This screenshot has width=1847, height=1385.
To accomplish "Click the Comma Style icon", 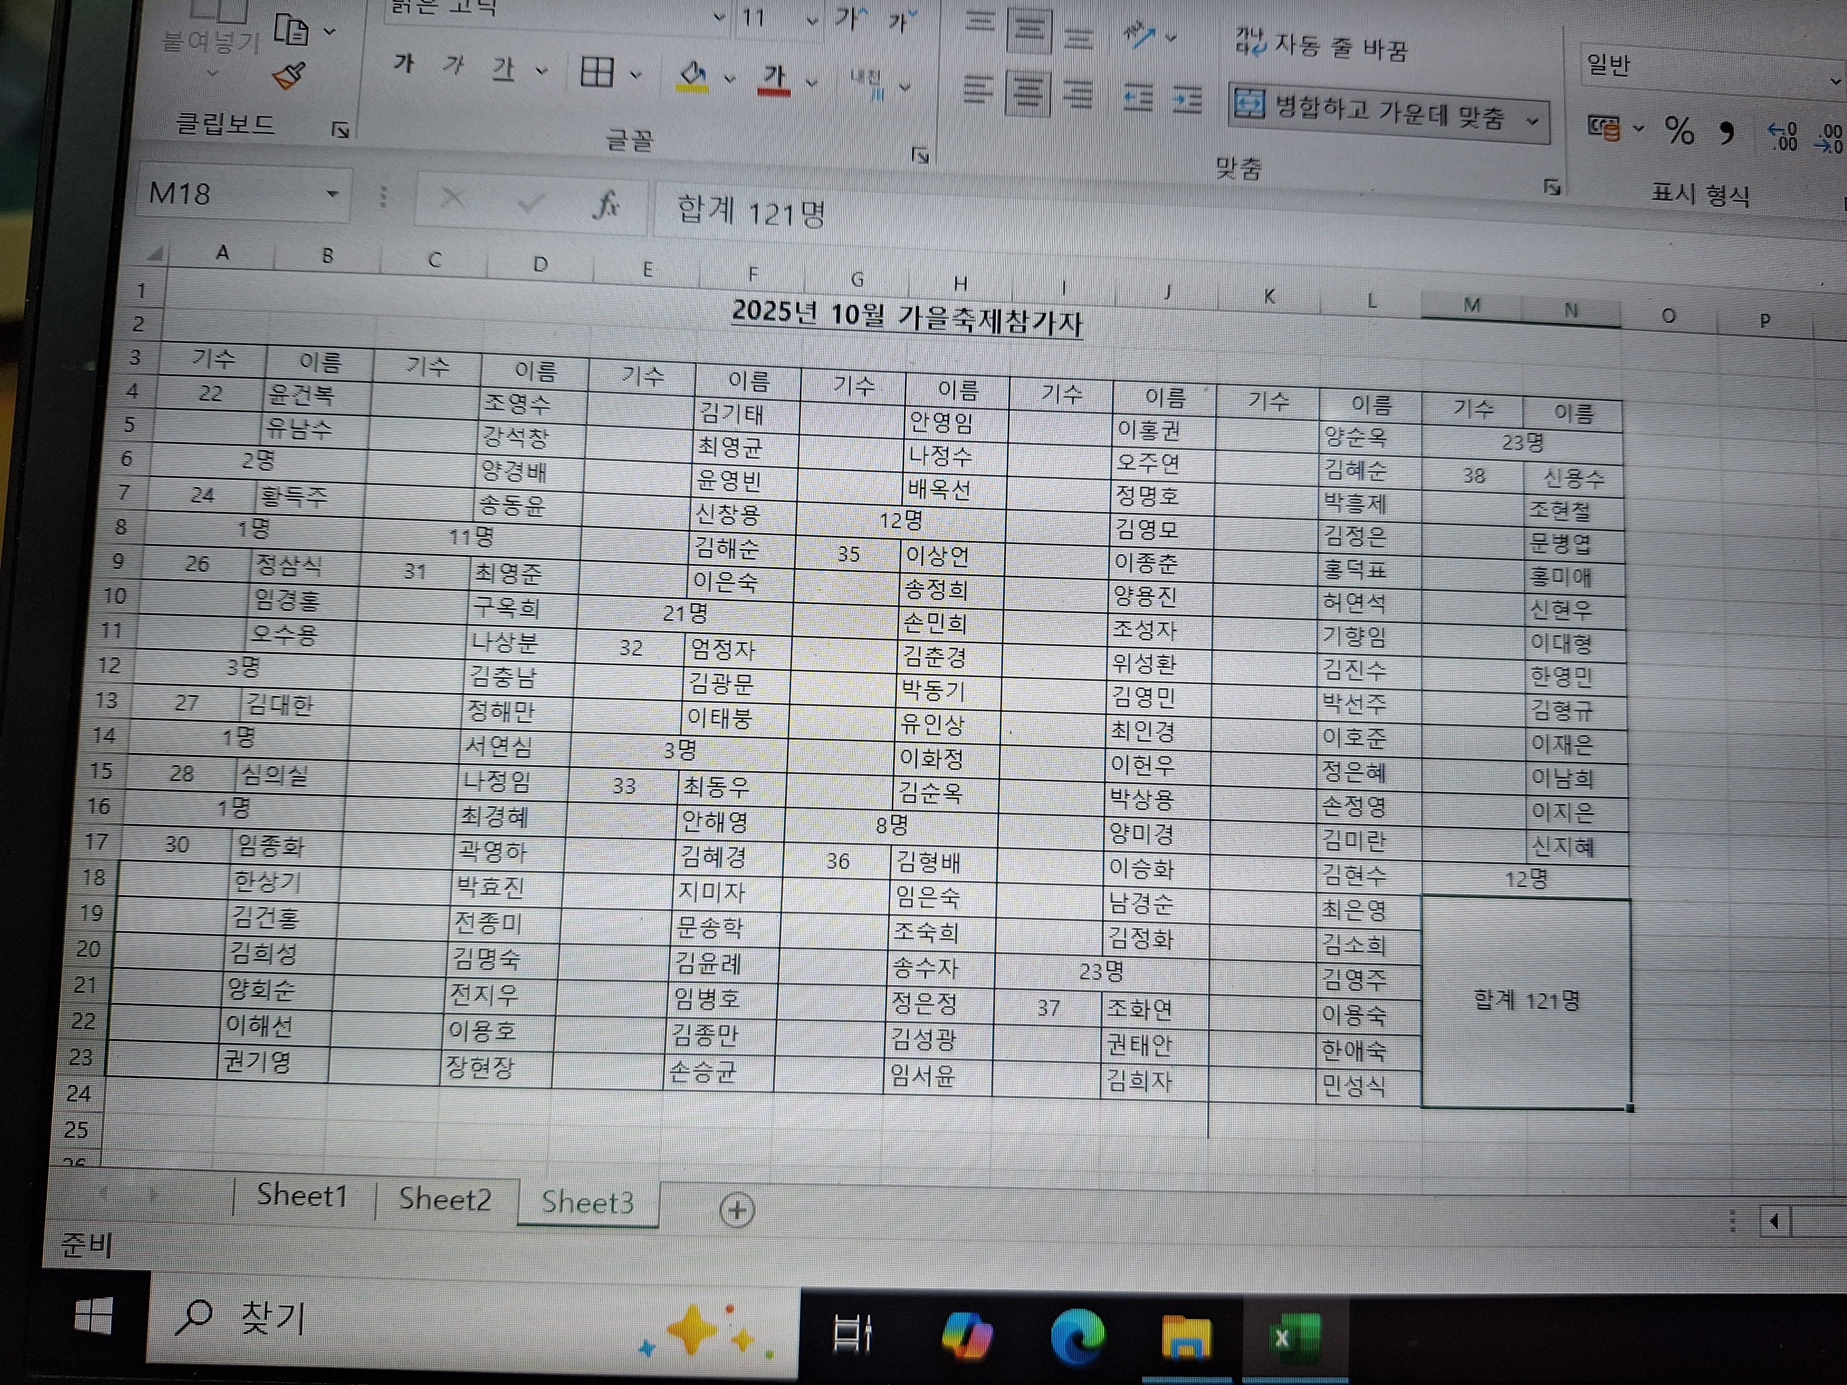I will tap(1726, 133).
